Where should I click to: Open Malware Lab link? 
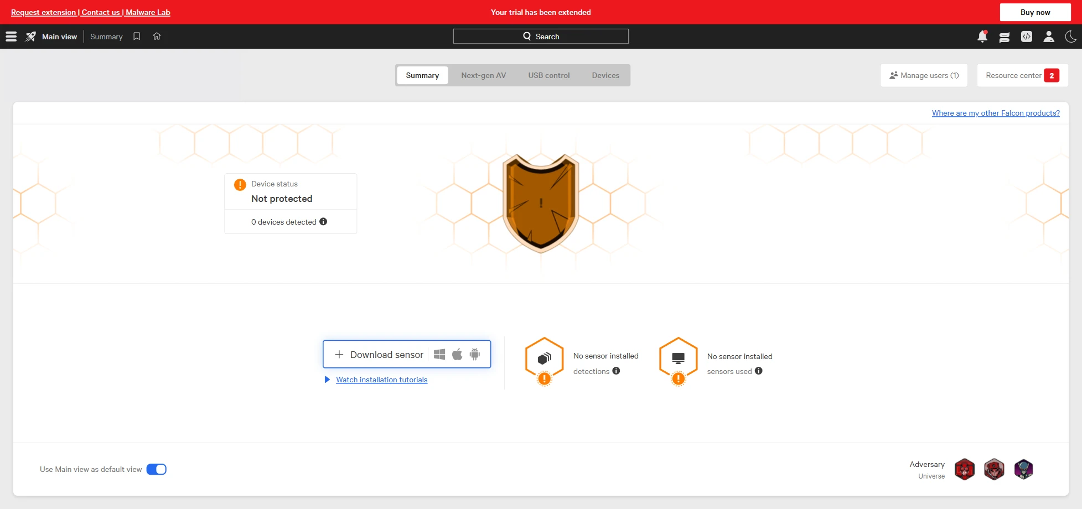point(148,12)
